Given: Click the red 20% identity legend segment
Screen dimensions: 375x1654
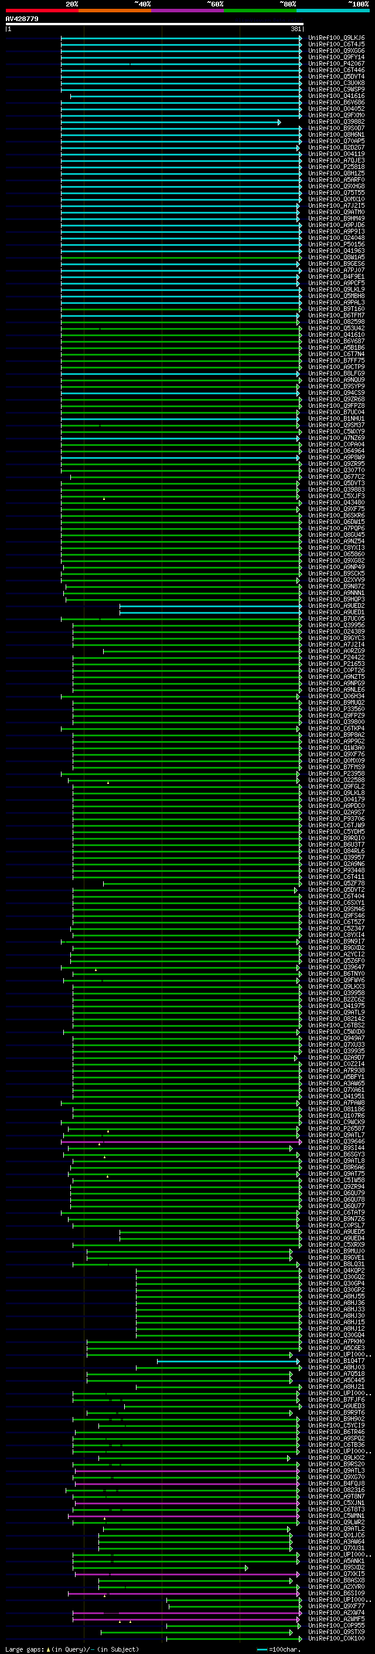Looking at the screenshot, I should tap(42, 11).
